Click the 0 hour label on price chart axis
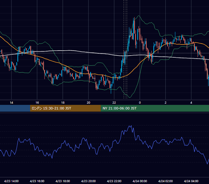Image resolution: width=209 pixels, height=184 pixels. (140, 103)
